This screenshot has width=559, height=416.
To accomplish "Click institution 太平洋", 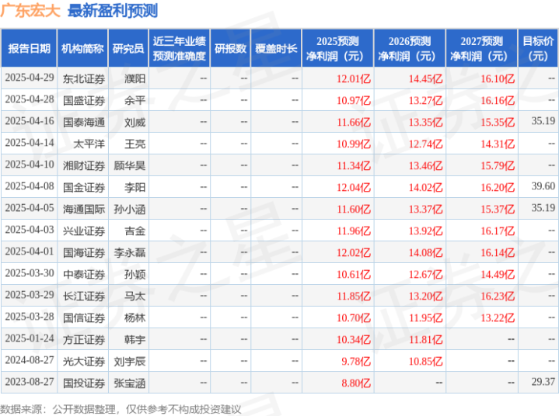I will coord(89,144).
